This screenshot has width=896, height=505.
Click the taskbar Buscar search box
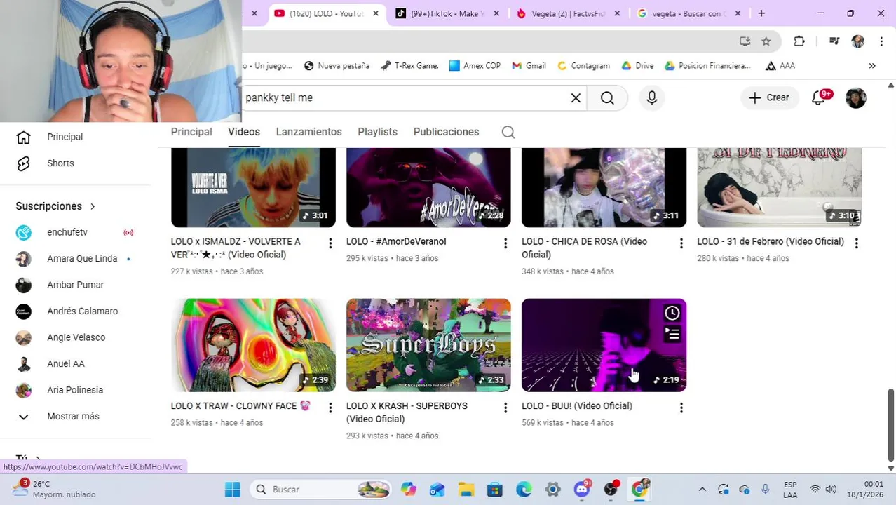pyautogui.click(x=321, y=490)
